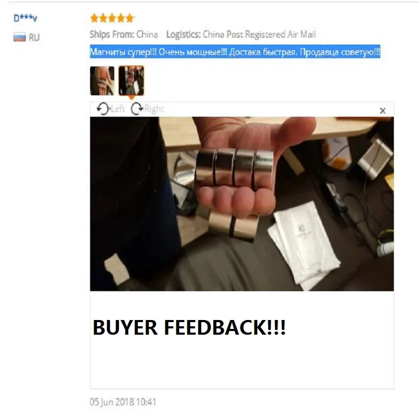
Task: Click the "Right" rotate label
Action: coord(154,109)
